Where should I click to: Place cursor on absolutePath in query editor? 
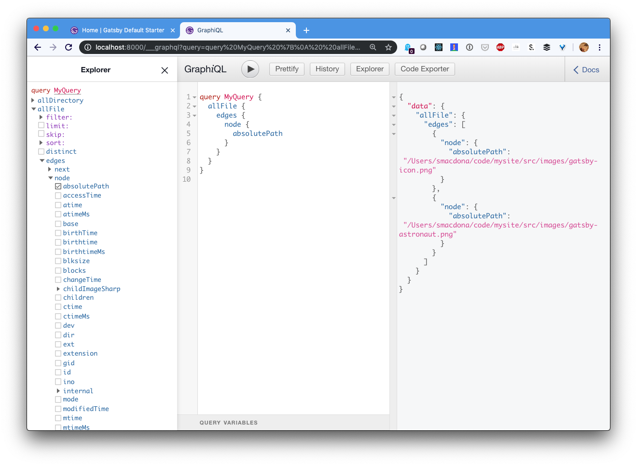coord(258,133)
